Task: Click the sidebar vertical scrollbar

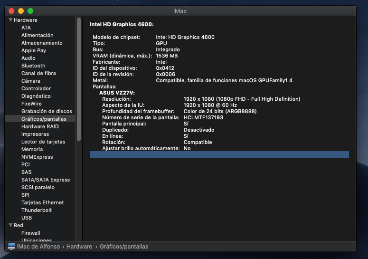Action: coord(79,79)
